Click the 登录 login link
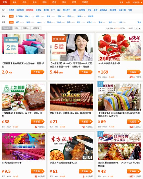Viewport: 143px width, 179px height. pyautogui.click(x=121, y=2)
